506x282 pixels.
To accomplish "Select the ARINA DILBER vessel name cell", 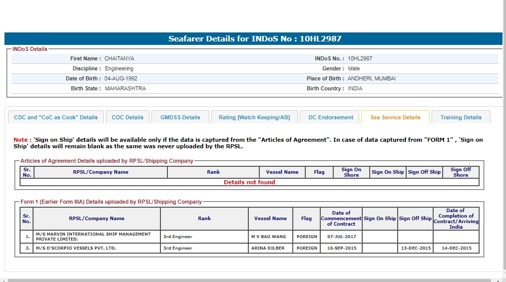I will coord(268,248).
